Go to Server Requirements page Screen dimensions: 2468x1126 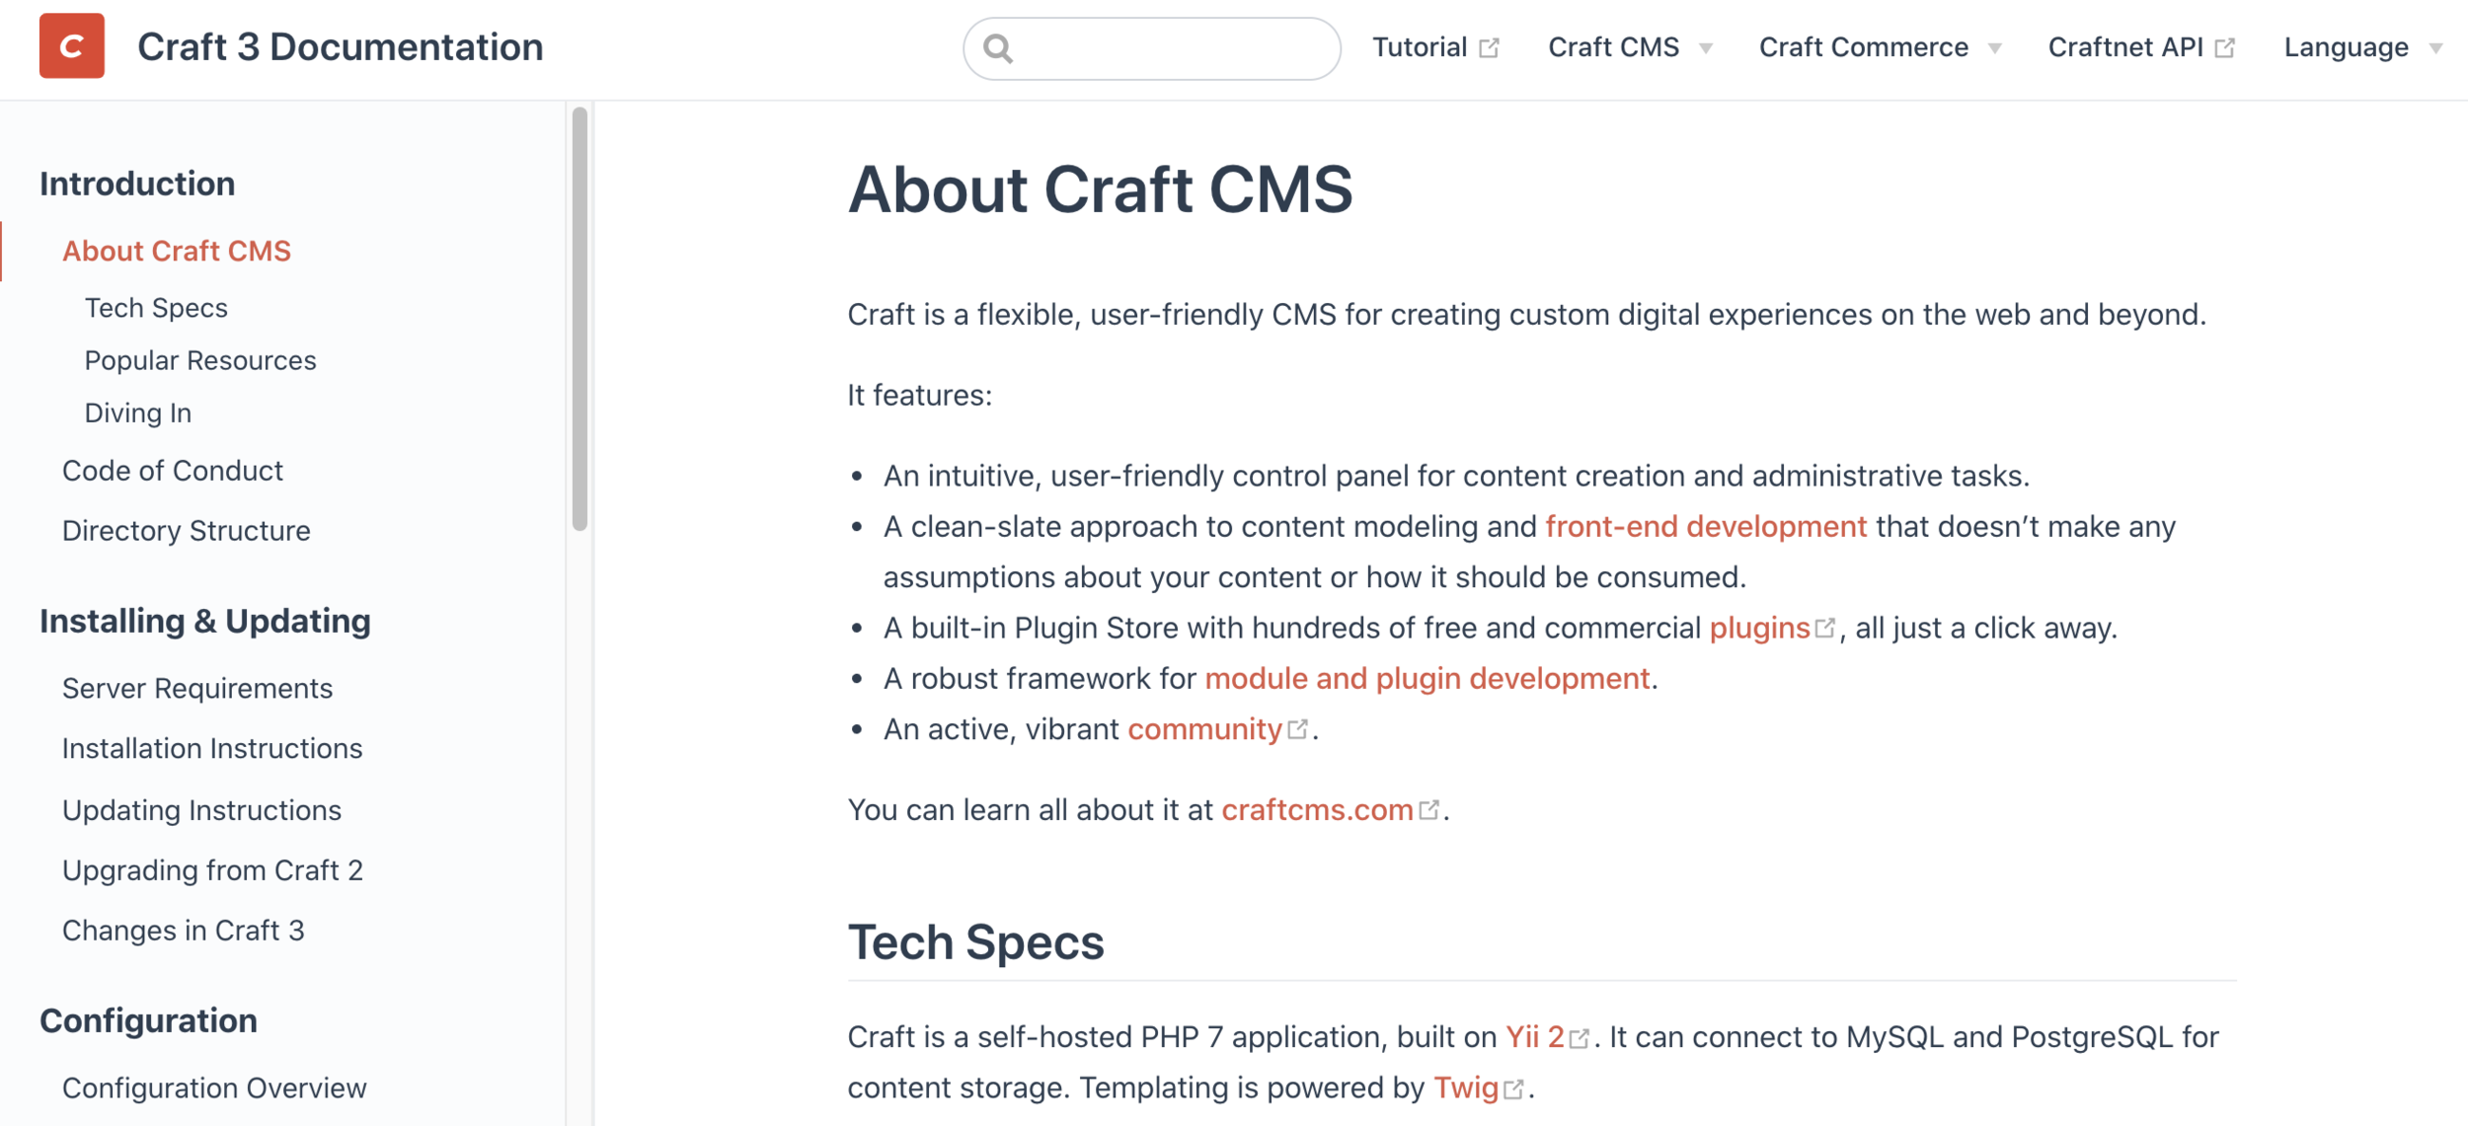196,688
